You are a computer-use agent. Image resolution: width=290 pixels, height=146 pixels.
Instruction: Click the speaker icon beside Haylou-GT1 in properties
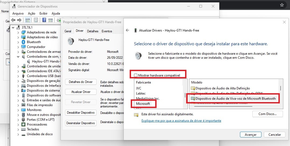coord(71,41)
